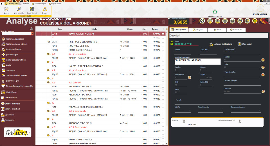Open the Liste des Analyses dropdown
This screenshot has width=270, height=146.
pyautogui.click(x=32, y=34)
